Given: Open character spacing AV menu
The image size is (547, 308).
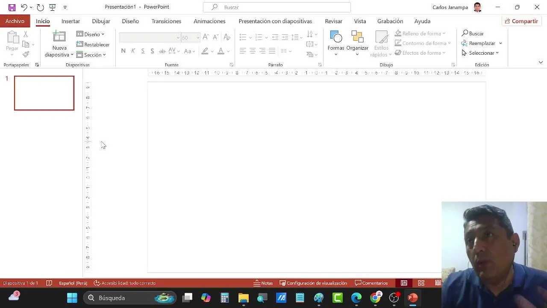Looking at the screenshot, I should point(174,51).
